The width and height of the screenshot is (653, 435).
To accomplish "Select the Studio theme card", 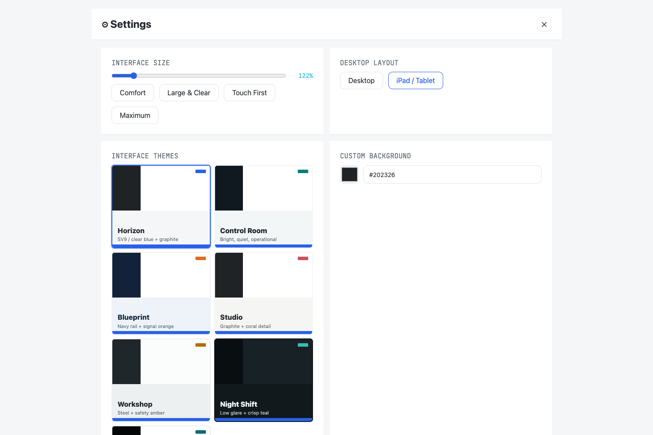I will coord(264,293).
